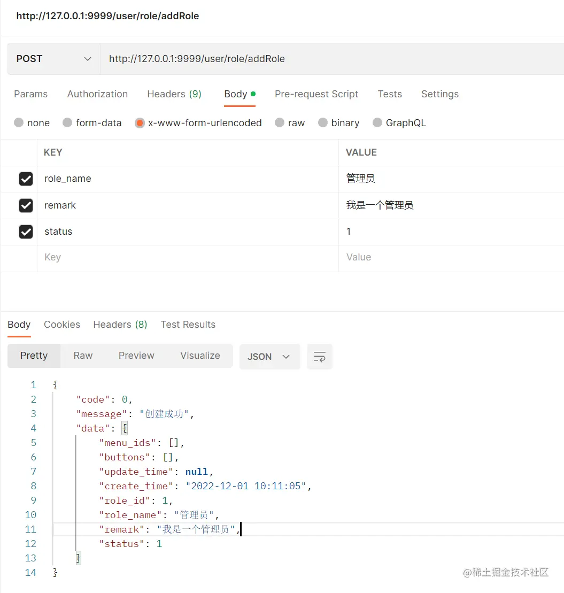
Task: Open the Pre-request Script tab
Action: [x=316, y=94]
